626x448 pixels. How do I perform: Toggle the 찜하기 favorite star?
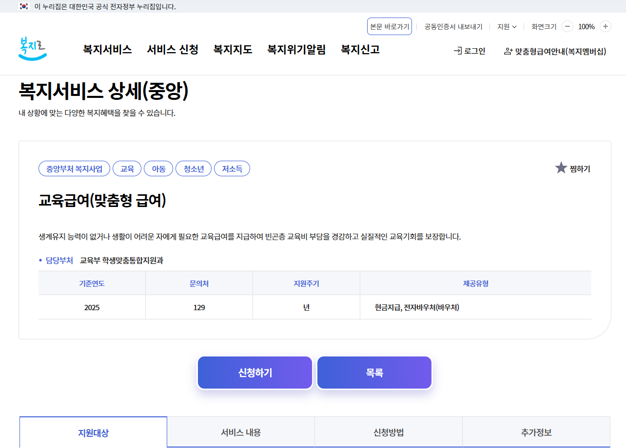point(561,168)
